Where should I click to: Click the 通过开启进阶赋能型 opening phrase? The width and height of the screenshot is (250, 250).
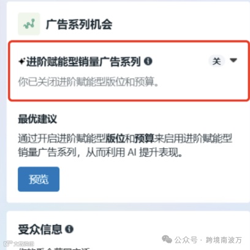point(62,138)
